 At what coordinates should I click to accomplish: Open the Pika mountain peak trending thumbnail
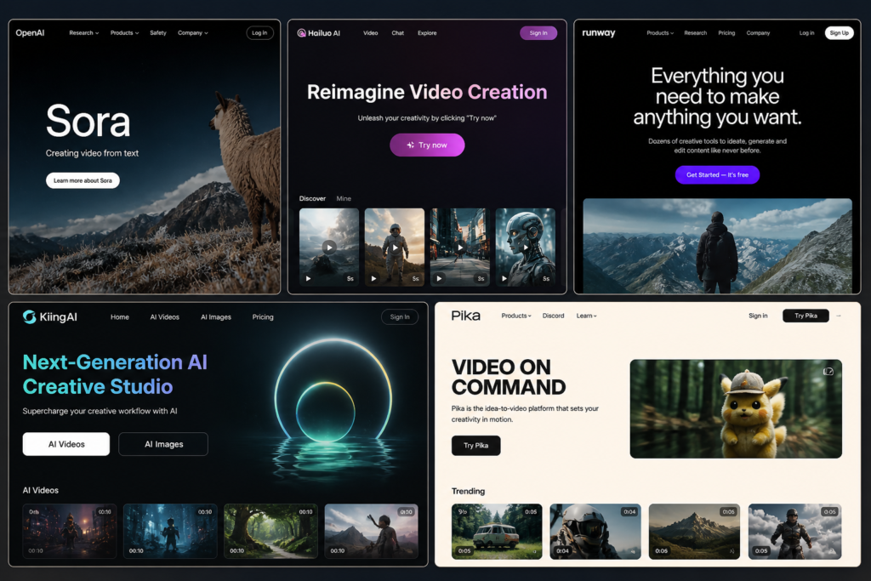click(694, 532)
